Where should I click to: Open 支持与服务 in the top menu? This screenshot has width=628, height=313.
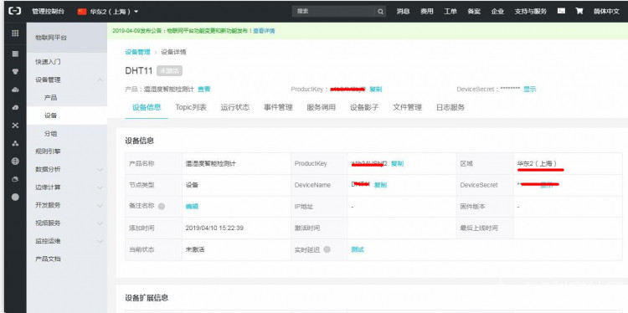(x=530, y=12)
